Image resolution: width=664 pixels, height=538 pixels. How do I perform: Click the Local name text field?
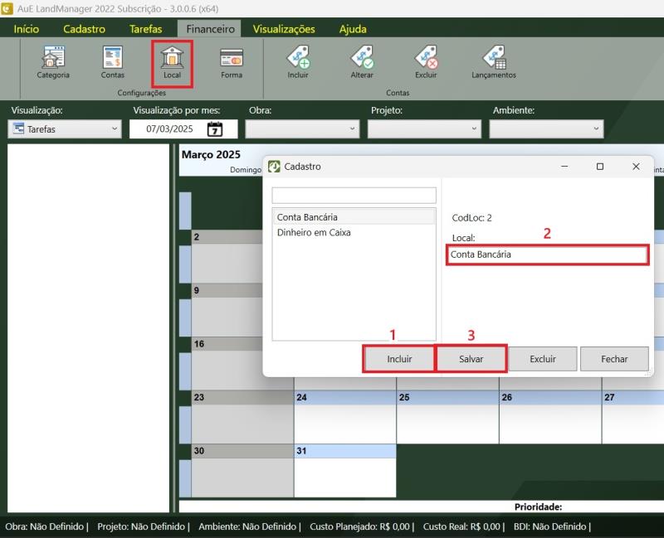coord(546,254)
